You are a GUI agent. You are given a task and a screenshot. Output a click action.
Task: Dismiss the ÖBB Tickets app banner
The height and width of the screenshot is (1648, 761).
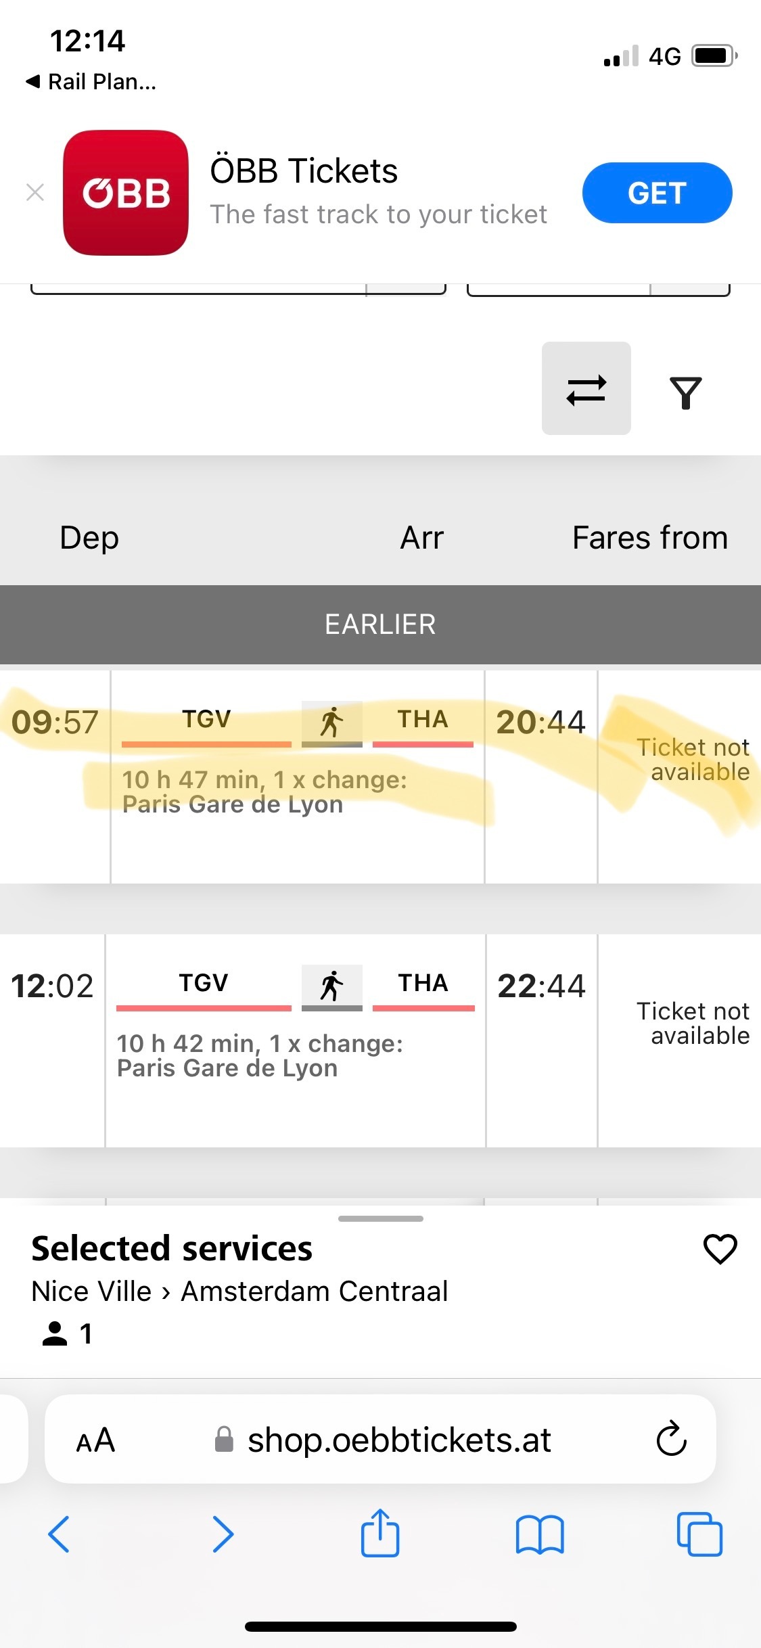(35, 193)
